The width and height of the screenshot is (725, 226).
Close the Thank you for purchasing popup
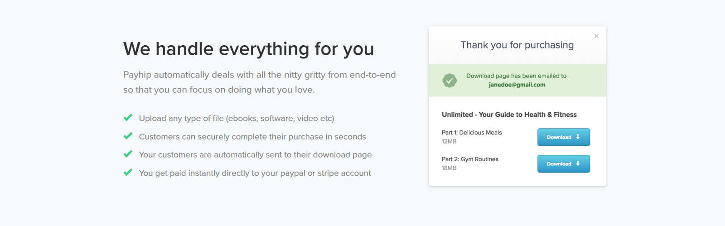(596, 36)
